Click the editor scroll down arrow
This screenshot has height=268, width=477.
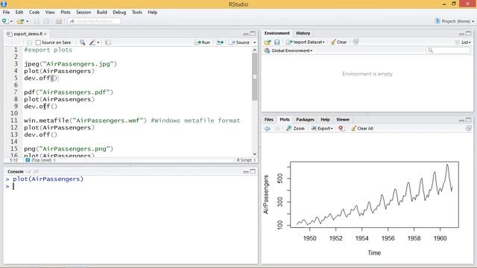point(255,154)
